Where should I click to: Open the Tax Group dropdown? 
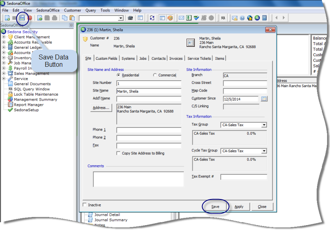[264, 125]
